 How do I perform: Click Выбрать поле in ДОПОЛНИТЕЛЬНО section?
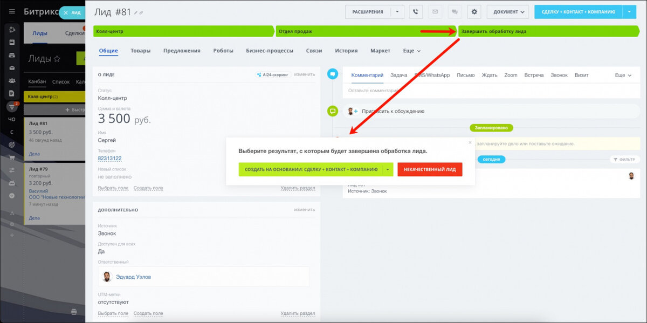click(113, 313)
